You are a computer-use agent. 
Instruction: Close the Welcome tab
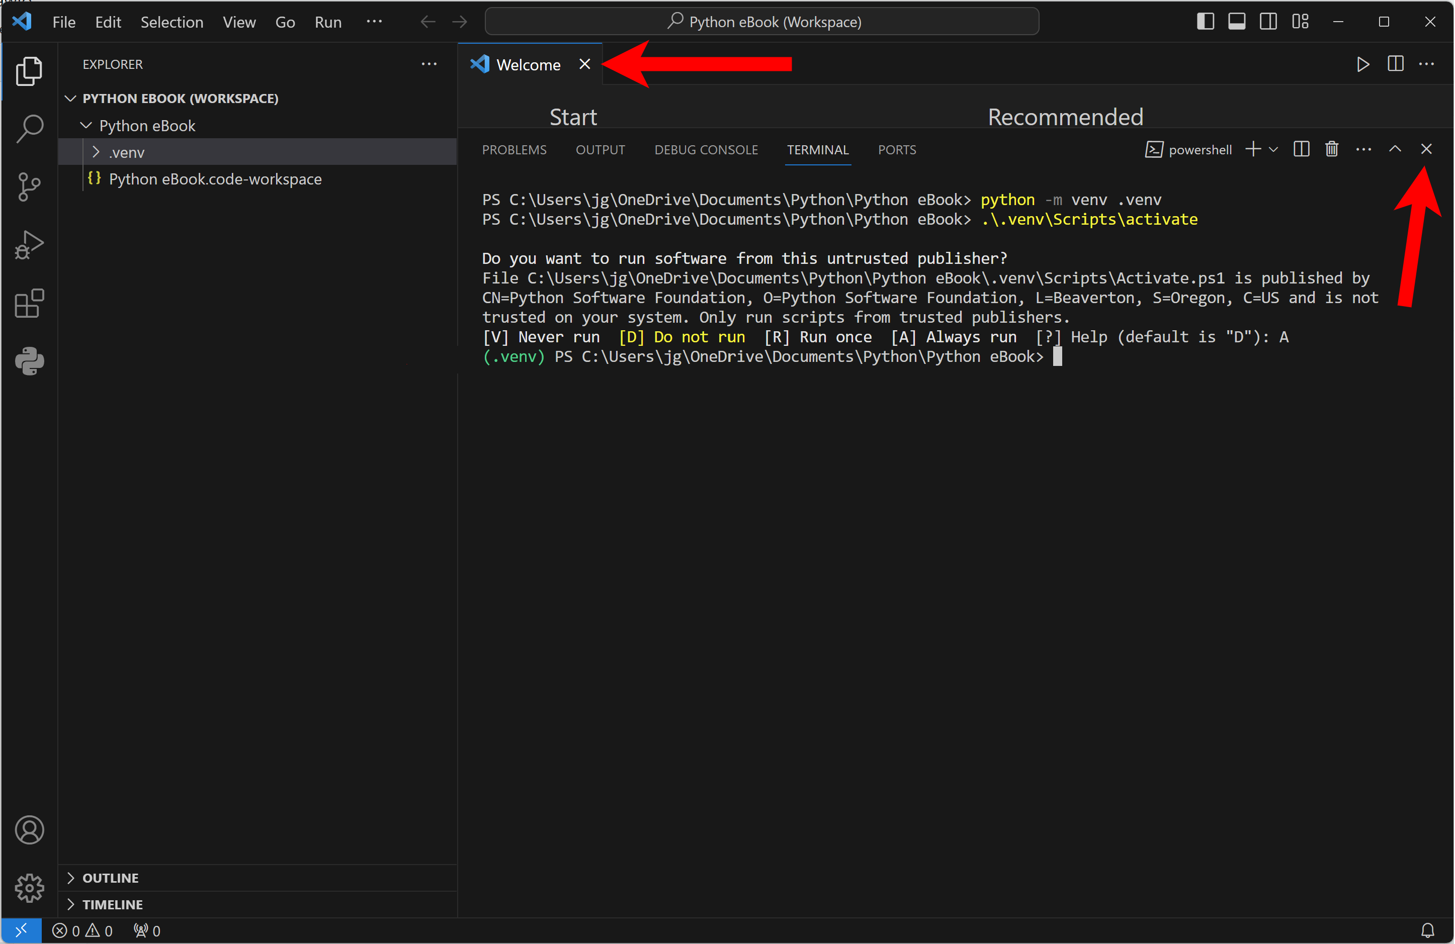(x=584, y=64)
